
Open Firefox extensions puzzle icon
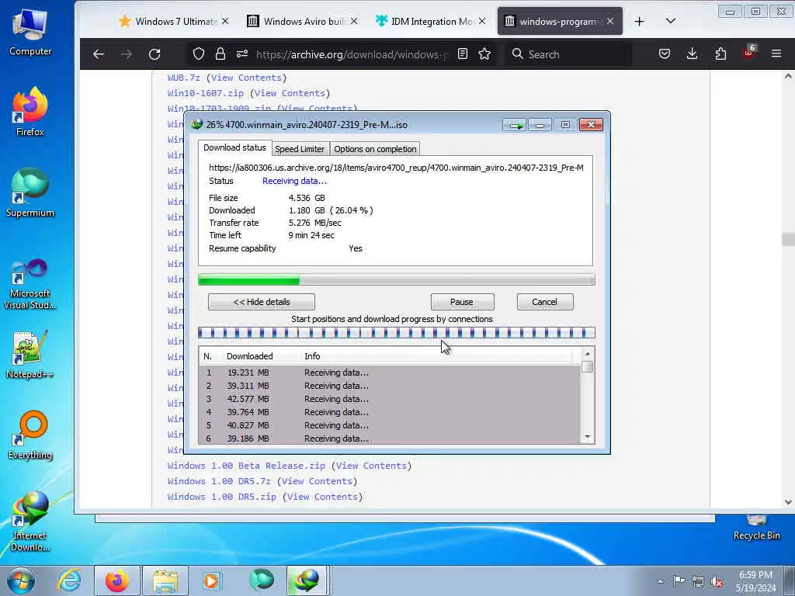720,54
